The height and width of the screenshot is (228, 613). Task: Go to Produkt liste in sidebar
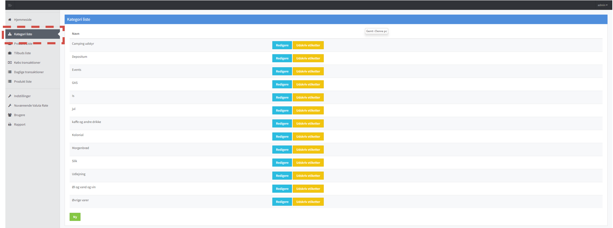pos(23,82)
